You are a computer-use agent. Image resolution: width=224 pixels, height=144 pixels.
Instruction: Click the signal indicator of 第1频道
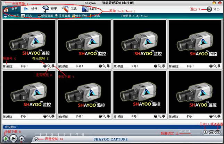pos(45,66)
